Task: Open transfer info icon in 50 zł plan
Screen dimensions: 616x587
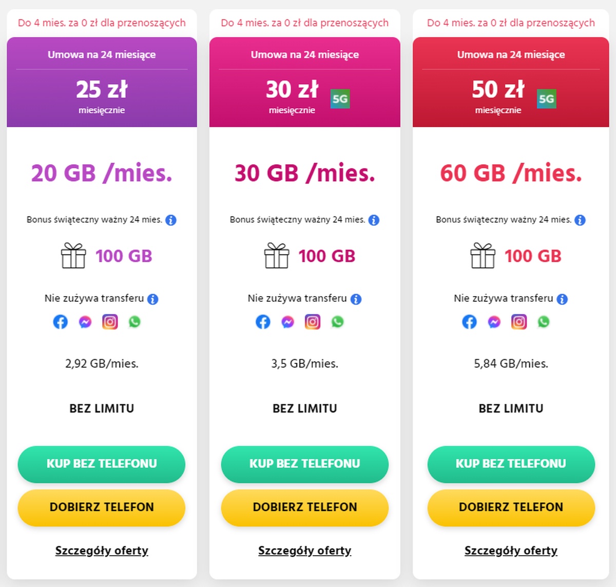Action: pos(562,299)
